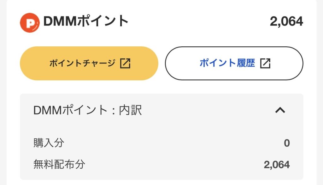323x185 pixels.
Task: Click the orange DMM point coin icon
Action: [x=29, y=22]
